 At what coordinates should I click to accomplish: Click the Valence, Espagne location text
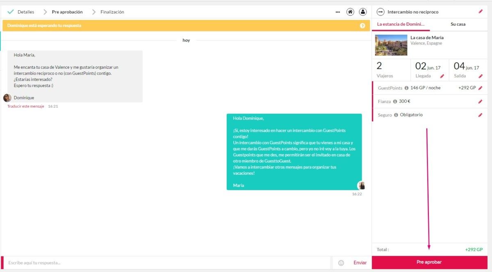426,43
